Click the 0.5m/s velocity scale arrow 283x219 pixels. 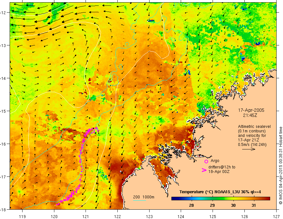point(249,149)
